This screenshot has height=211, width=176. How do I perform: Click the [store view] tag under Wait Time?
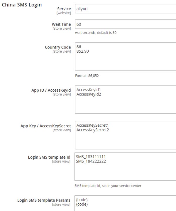(x=62, y=29)
